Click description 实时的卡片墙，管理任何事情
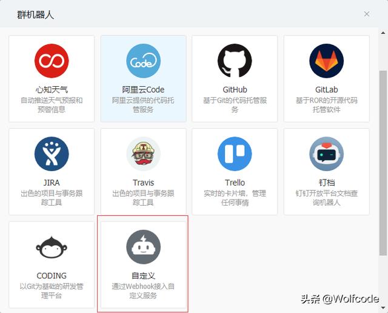This screenshot has height=313, width=388. tap(235, 198)
